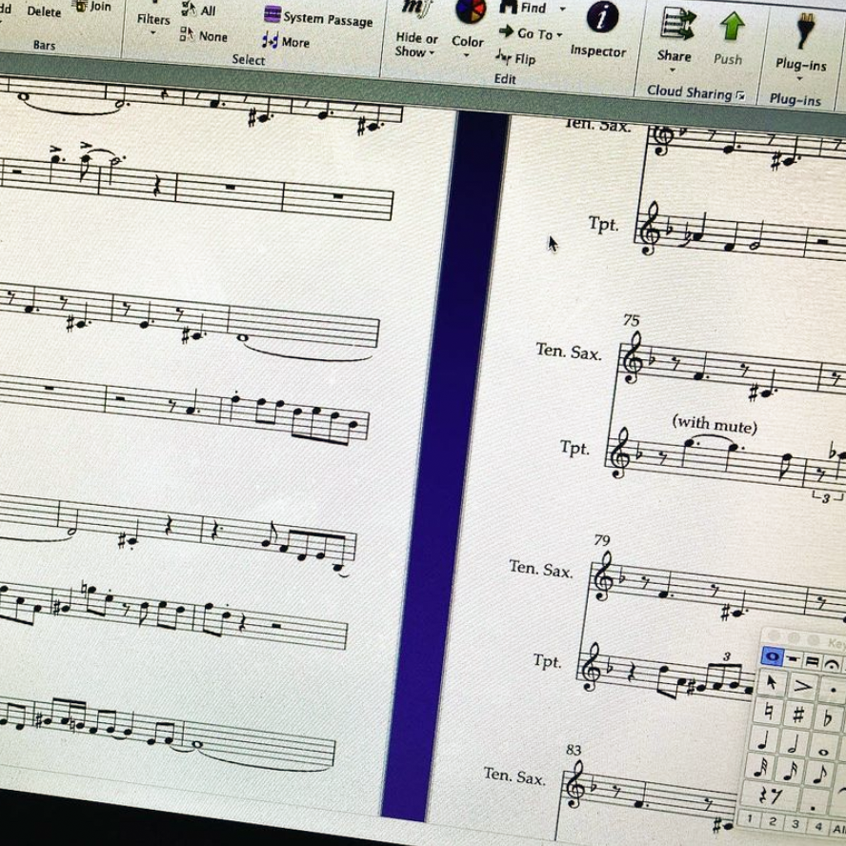The image size is (846, 846).
Task: Click bar number 79
Action: click(601, 540)
